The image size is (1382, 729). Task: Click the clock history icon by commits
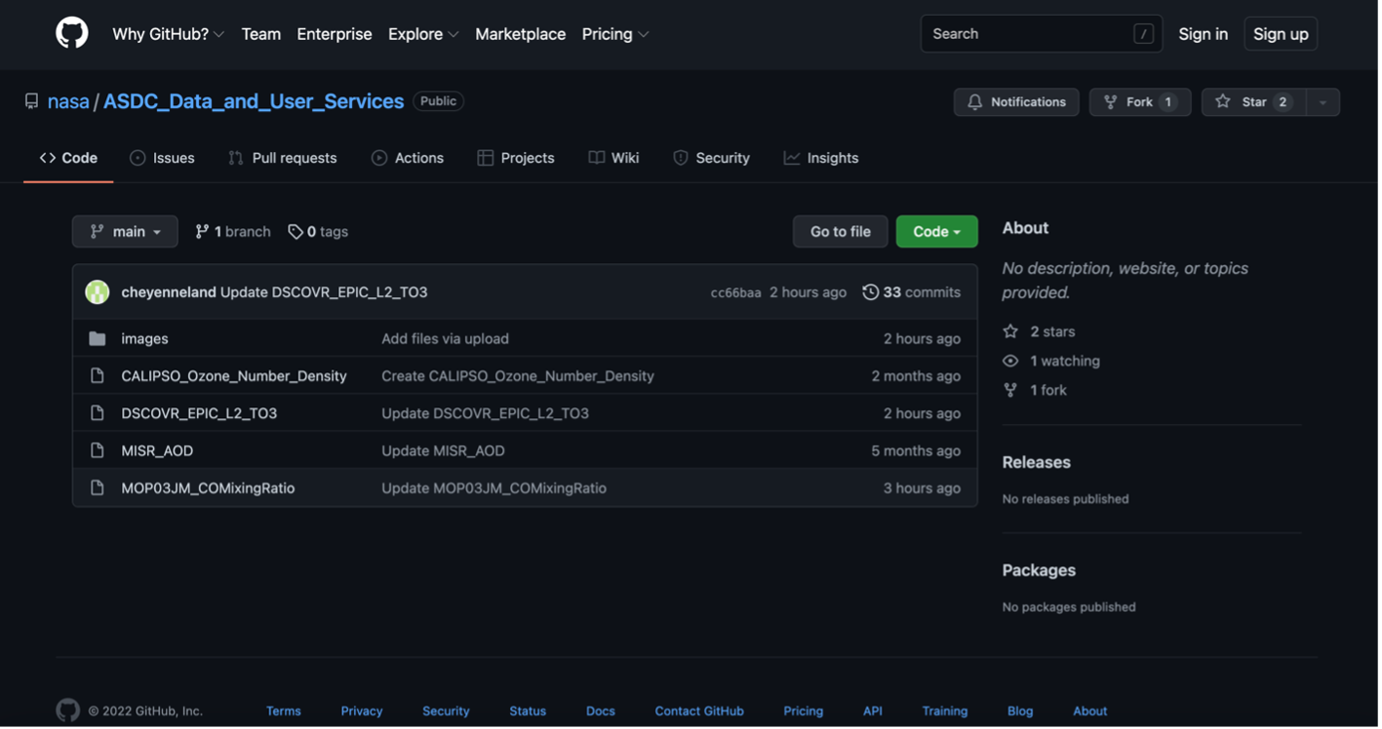coord(870,291)
